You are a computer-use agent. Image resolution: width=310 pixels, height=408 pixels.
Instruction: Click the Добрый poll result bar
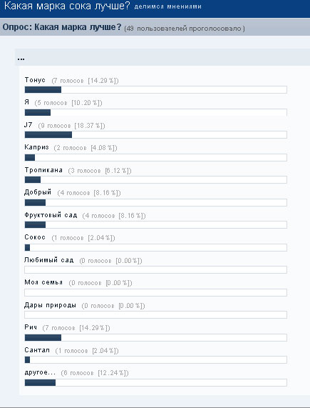(155, 202)
